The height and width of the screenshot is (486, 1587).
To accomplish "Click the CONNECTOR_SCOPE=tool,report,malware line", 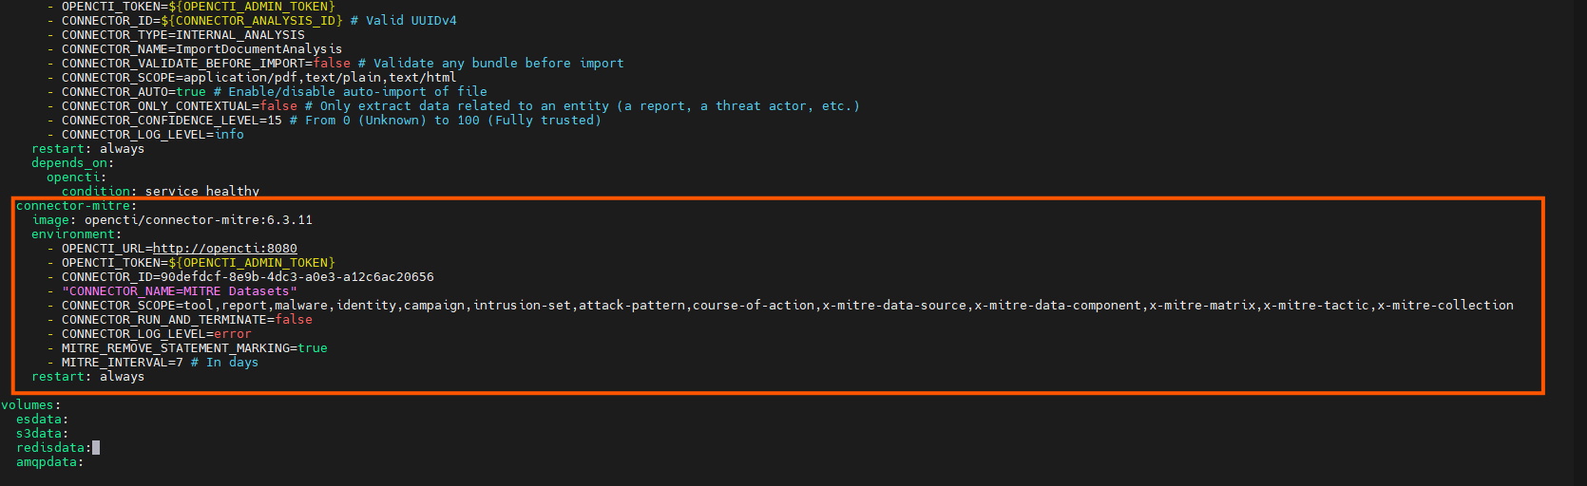I will [788, 306].
